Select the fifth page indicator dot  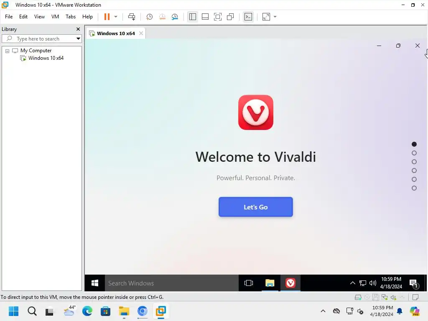pyautogui.click(x=414, y=179)
